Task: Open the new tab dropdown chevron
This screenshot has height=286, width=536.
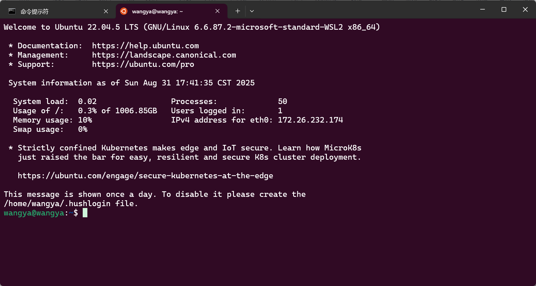Action: coord(252,11)
